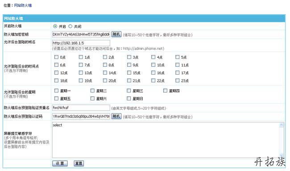Check the 21点 hour checkbox
The height and width of the screenshot is (171, 290).
[x=129, y=80]
